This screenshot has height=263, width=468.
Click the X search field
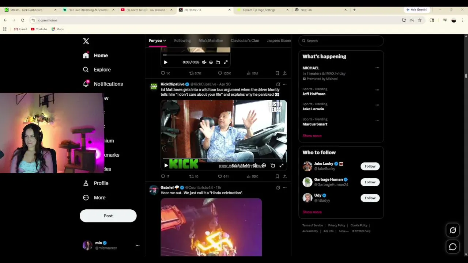341,41
